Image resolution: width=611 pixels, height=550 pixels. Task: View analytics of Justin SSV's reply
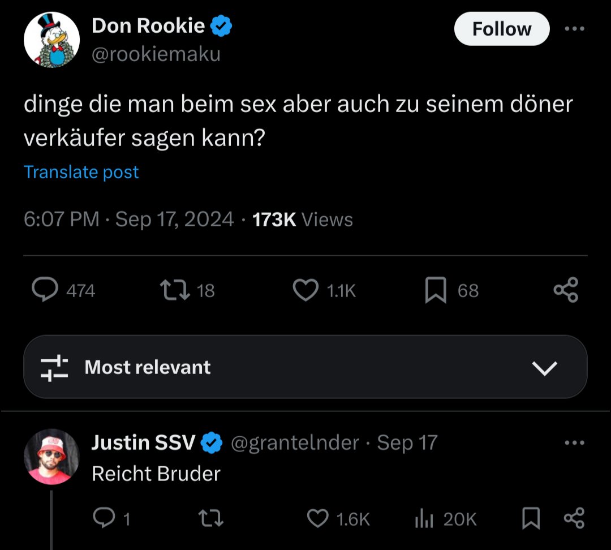click(x=424, y=518)
